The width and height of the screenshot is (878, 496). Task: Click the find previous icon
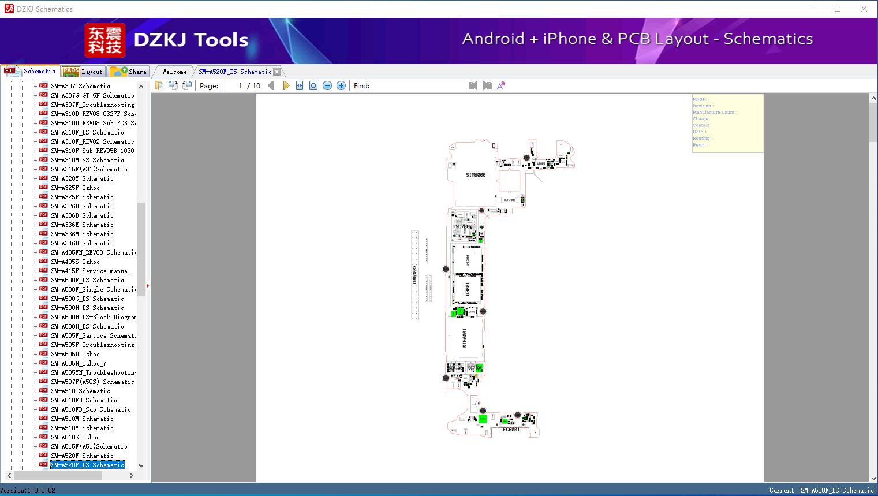pyautogui.click(x=473, y=85)
